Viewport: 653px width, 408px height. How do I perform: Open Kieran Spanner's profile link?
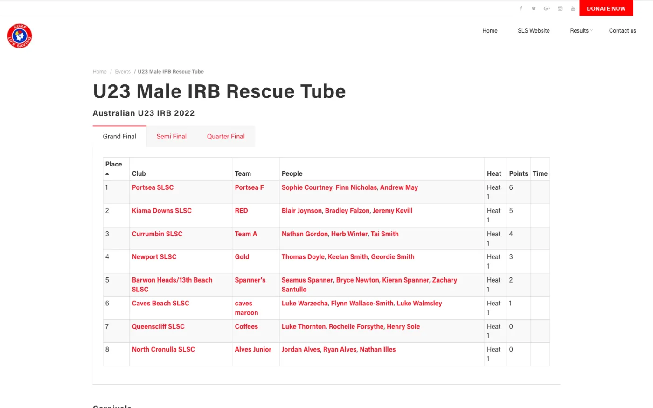(x=405, y=280)
